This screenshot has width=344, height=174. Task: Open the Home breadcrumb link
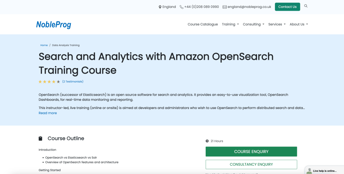[x=44, y=45]
